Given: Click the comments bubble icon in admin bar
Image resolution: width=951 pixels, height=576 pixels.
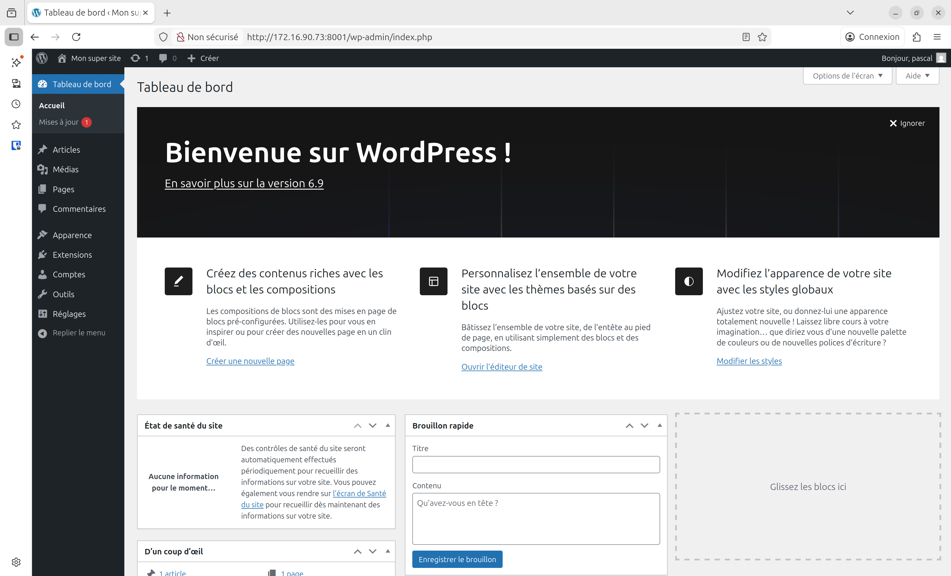Looking at the screenshot, I should (x=163, y=58).
